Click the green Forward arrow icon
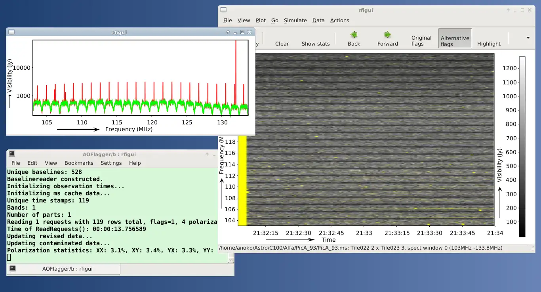The height and width of the screenshot is (292, 541). click(387, 35)
